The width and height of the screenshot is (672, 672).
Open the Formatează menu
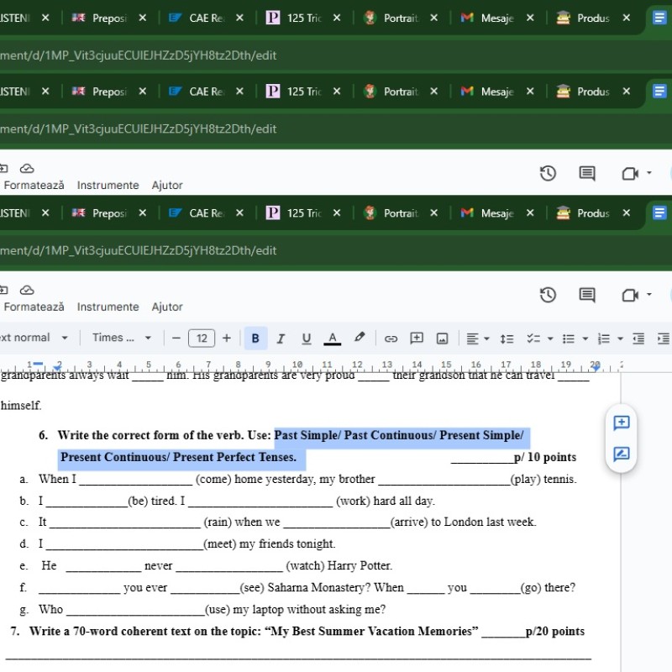point(34,307)
